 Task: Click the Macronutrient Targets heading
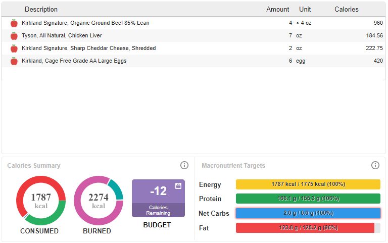coord(233,166)
